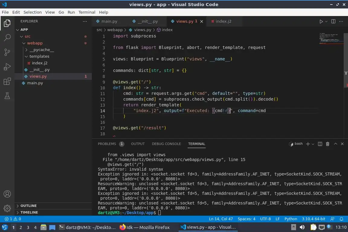Viewport: 348px width, 232px height.
Task: Run Python file with play button
Action: tap(321, 21)
